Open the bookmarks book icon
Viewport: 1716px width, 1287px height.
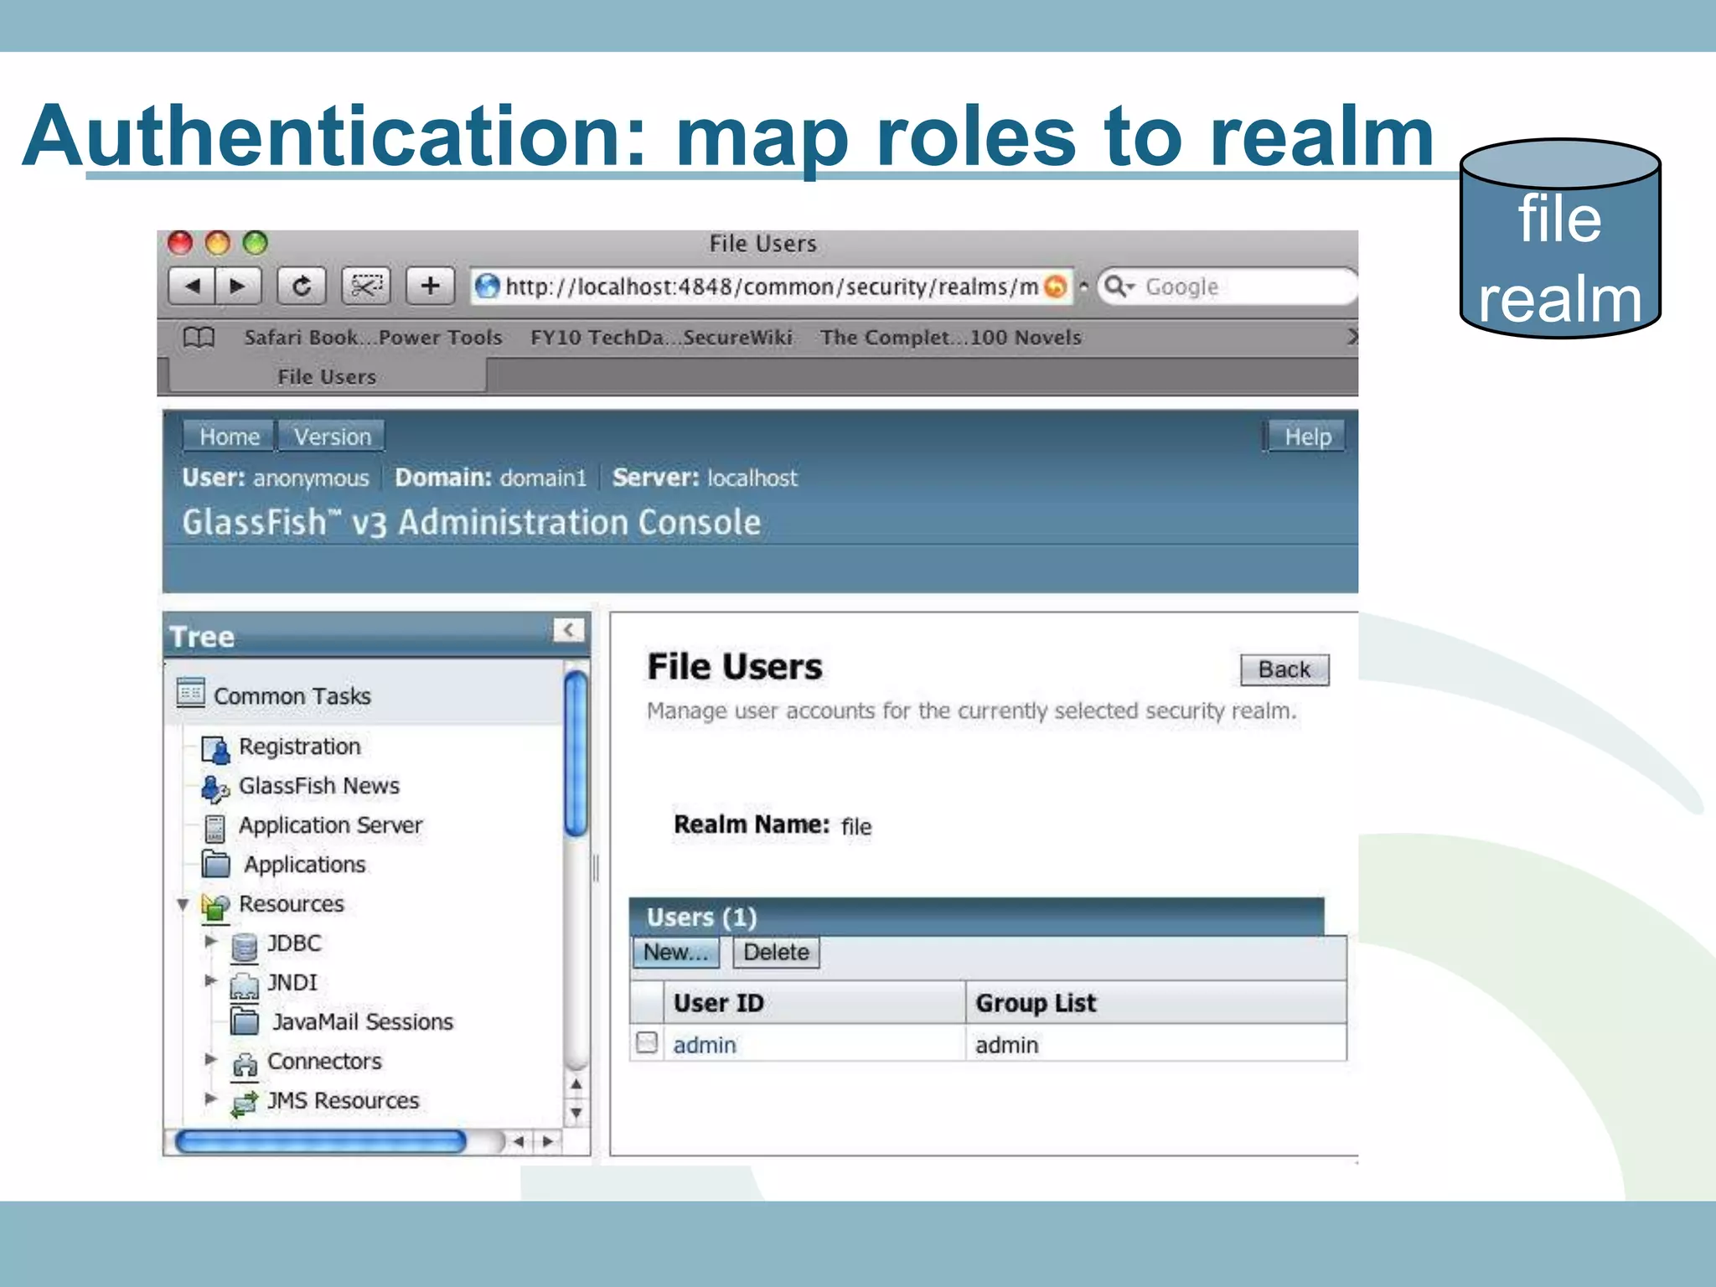[x=199, y=338]
